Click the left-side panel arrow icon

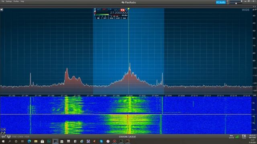2,10
